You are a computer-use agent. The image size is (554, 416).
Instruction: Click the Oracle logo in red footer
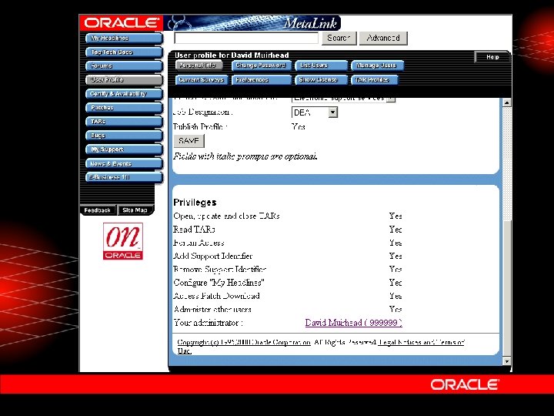pyautogui.click(x=465, y=384)
